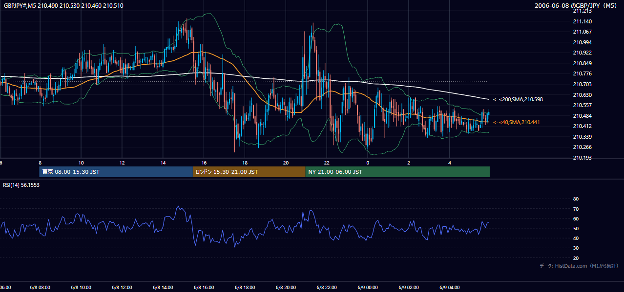Click the 6/9 00:00 time axis label

pos(368,288)
